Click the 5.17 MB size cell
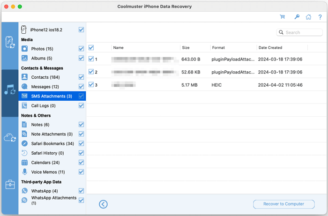The height and width of the screenshot is (216, 328). click(x=189, y=85)
